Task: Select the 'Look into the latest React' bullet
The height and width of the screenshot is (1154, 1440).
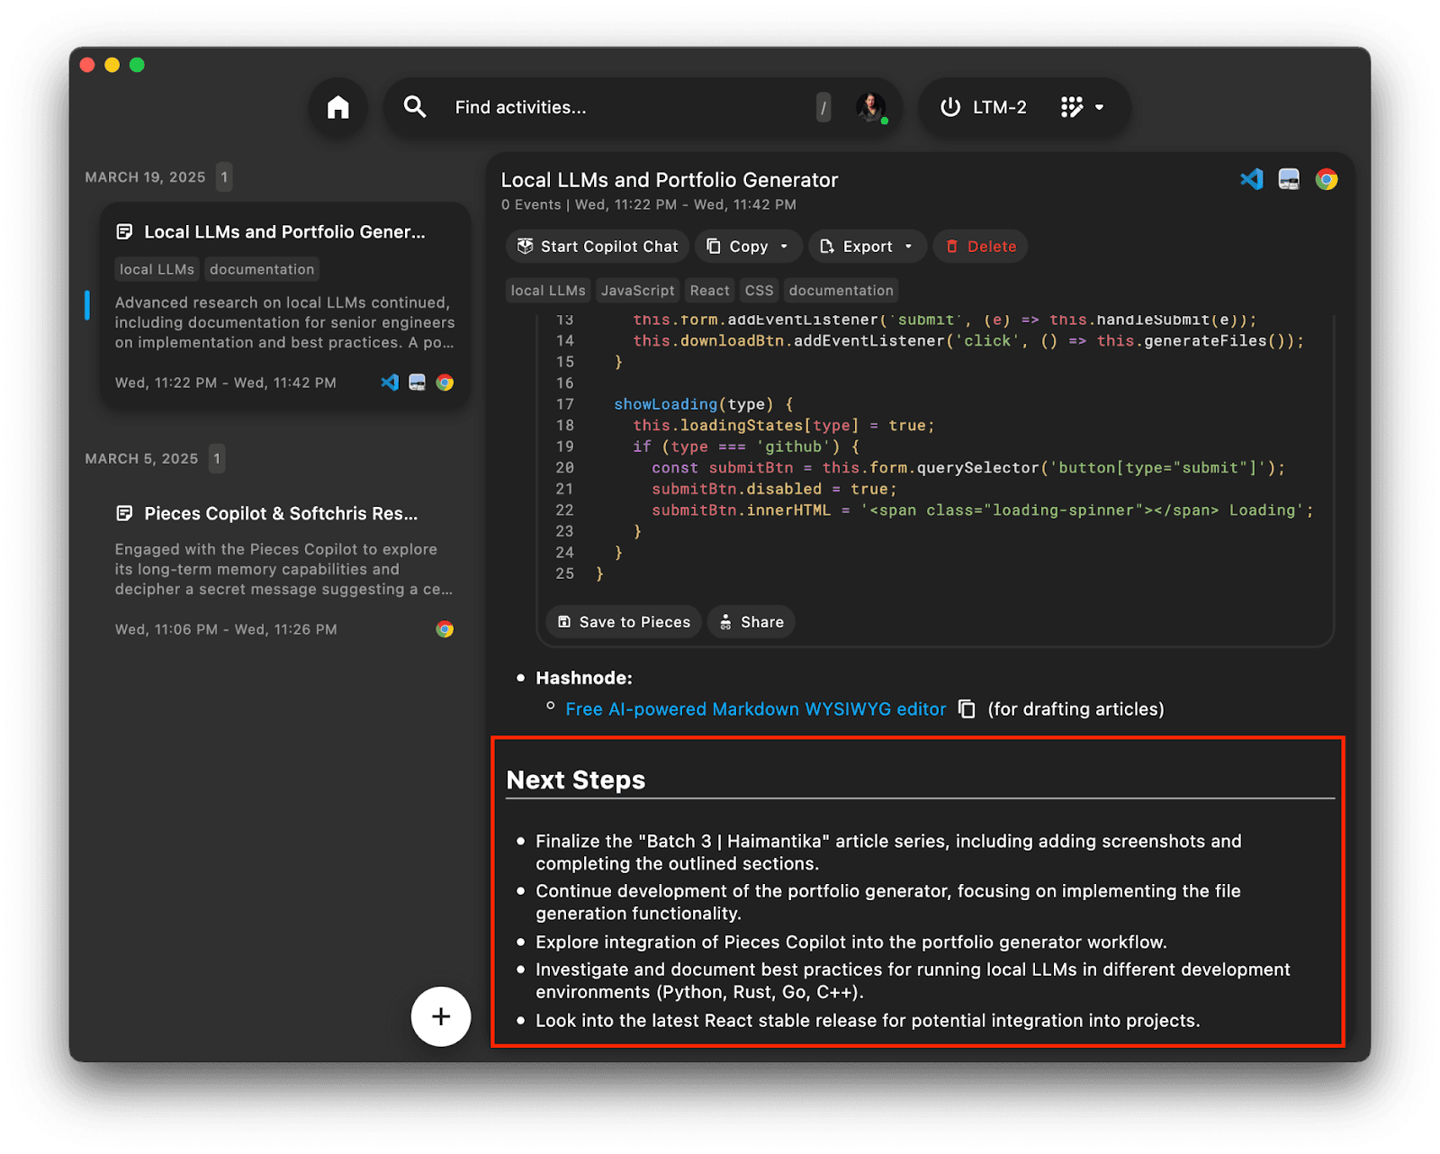Action: pyautogui.click(x=868, y=1021)
